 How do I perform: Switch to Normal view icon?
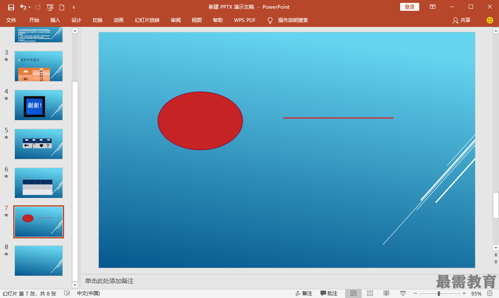(x=353, y=293)
